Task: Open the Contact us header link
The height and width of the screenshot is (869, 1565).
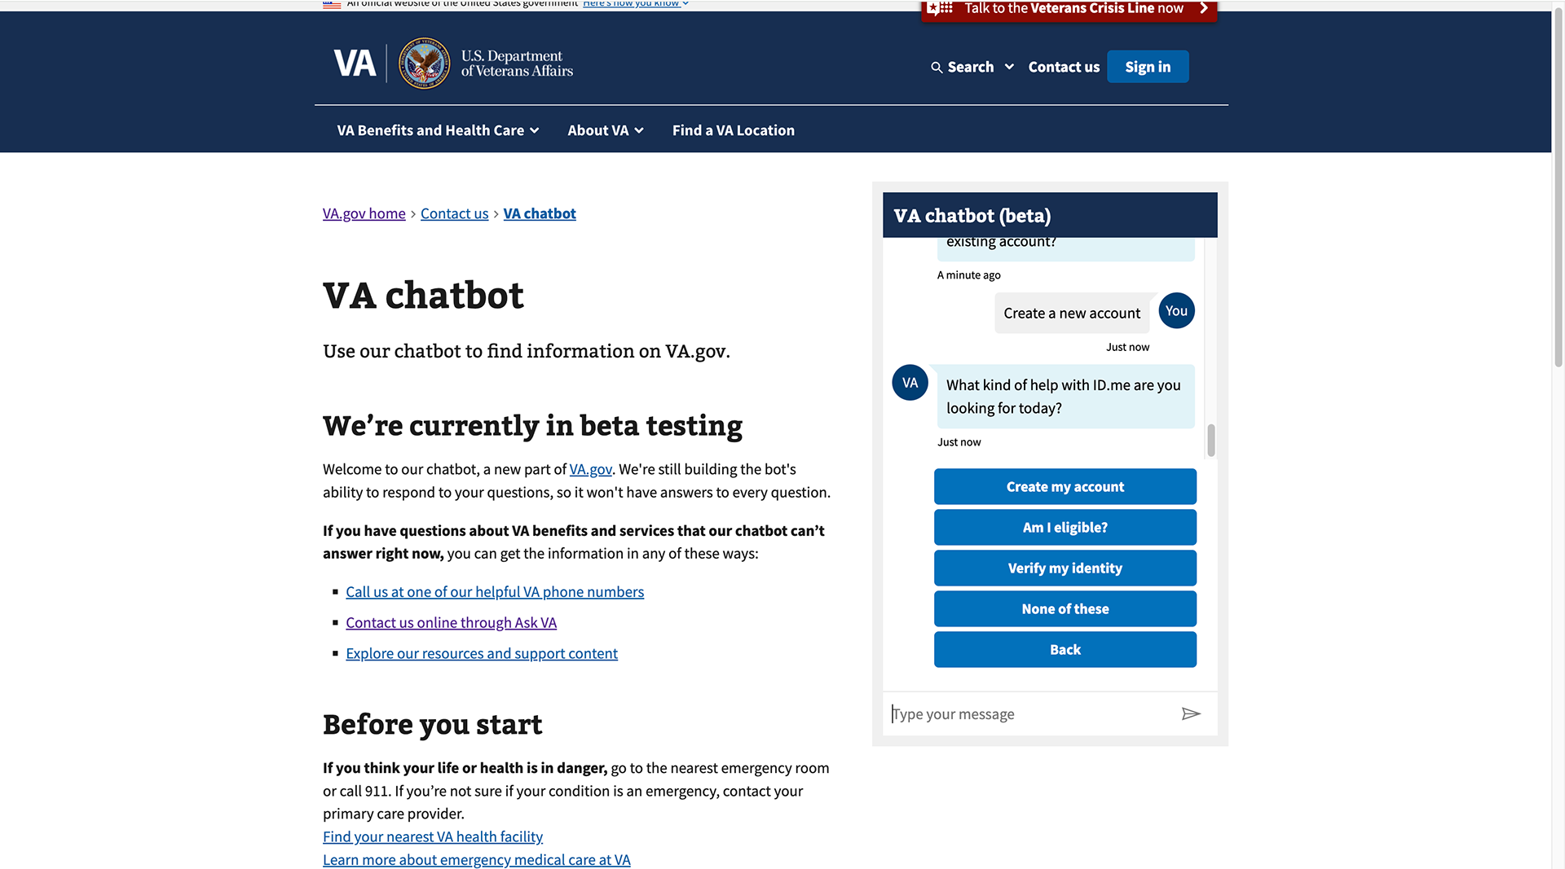Action: click(1064, 67)
